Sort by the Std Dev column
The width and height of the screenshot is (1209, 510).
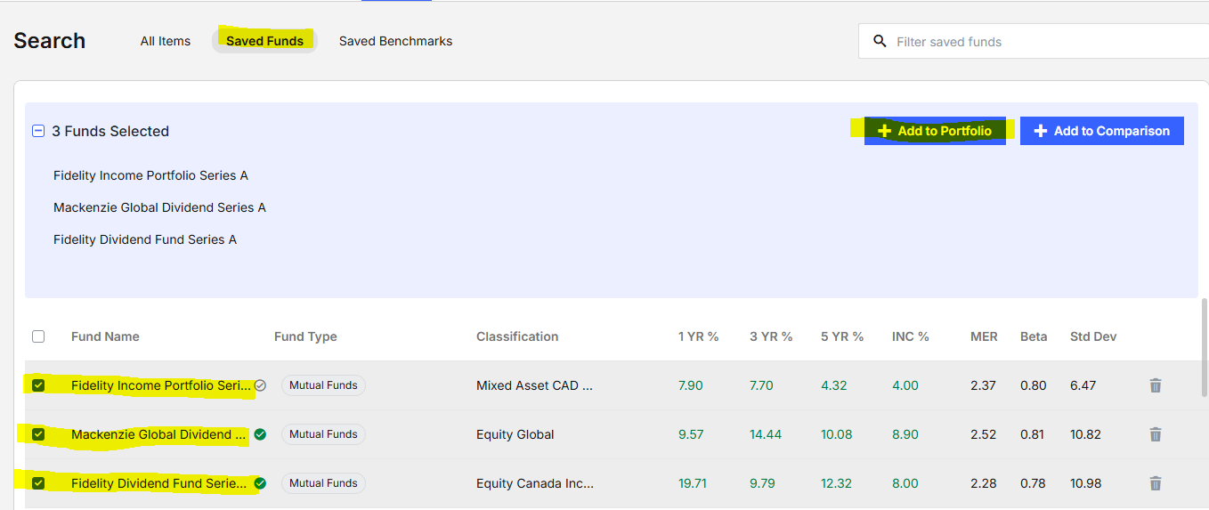1093,336
